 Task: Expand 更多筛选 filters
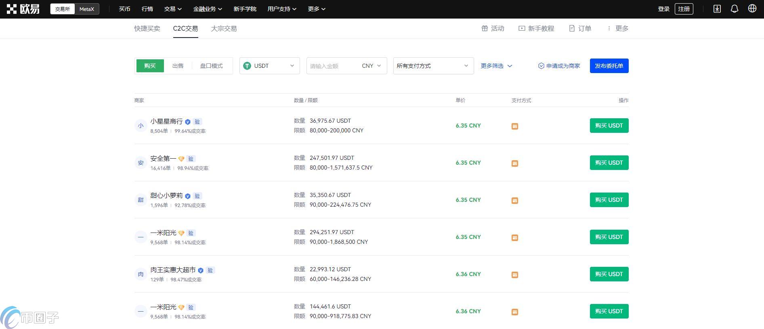(496, 66)
